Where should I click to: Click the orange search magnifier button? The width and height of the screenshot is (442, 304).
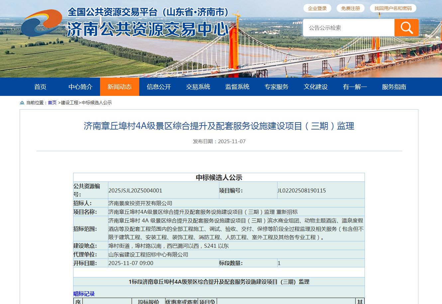click(x=406, y=28)
